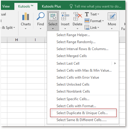
Task: Choose Select Duplicate & Unique Cells
Action: click(83, 113)
